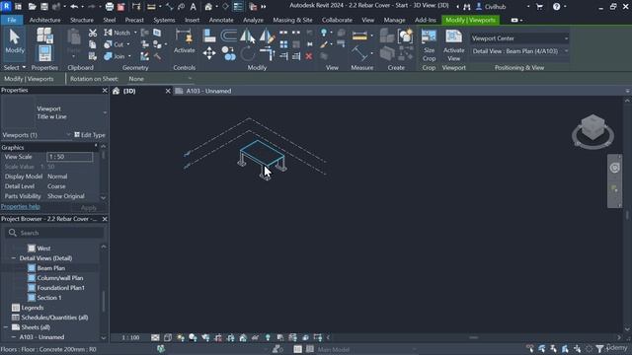Select Beam Plan in Project Browser
This screenshot has width=632, height=355.
click(x=50, y=268)
